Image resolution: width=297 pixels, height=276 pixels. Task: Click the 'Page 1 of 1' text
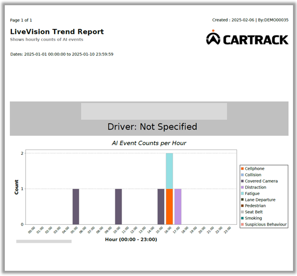coord(21,20)
